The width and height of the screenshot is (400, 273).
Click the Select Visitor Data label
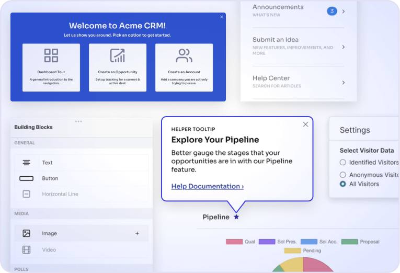pos(367,151)
